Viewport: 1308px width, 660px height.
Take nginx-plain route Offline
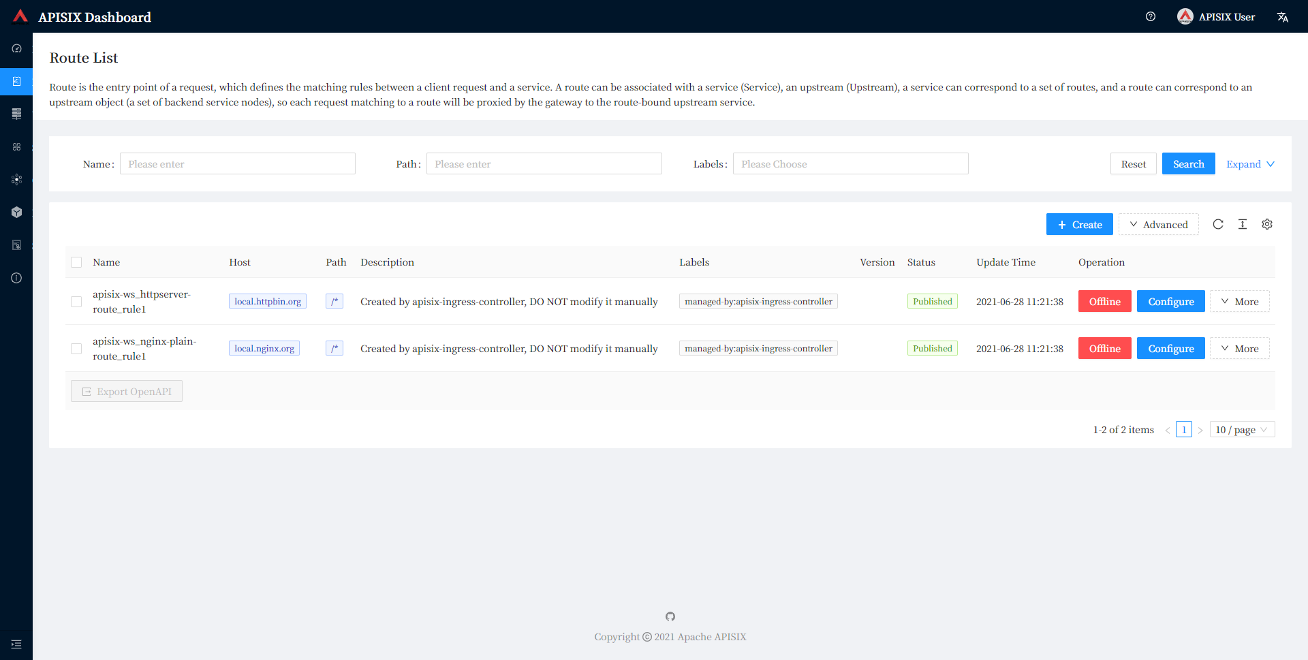tap(1105, 348)
